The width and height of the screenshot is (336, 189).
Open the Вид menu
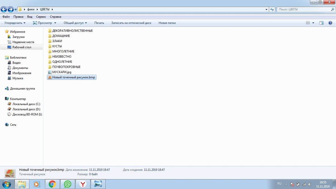30,17
